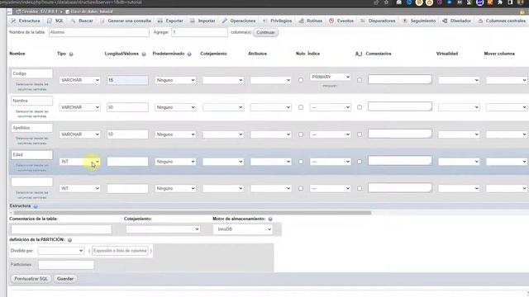The image size is (529, 297).
Task: Open the Generar una consulta tab
Action: 126,21
